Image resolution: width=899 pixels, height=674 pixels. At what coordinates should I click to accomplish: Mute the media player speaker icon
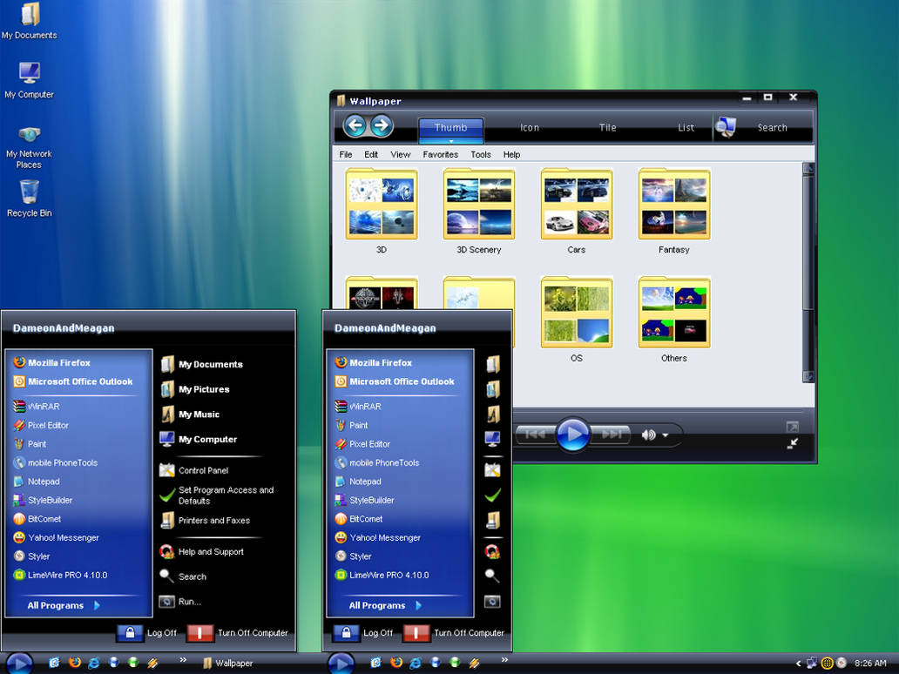(648, 435)
